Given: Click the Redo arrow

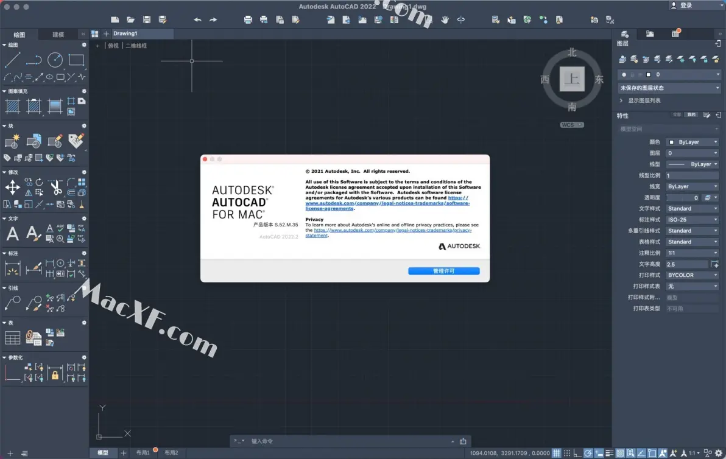Looking at the screenshot, I should pyautogui.click(x=213, y=19).
